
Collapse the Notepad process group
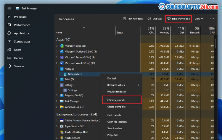(x=57, y=69)
